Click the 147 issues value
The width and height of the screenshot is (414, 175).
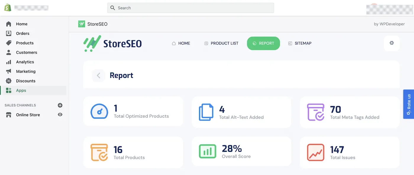337,150
